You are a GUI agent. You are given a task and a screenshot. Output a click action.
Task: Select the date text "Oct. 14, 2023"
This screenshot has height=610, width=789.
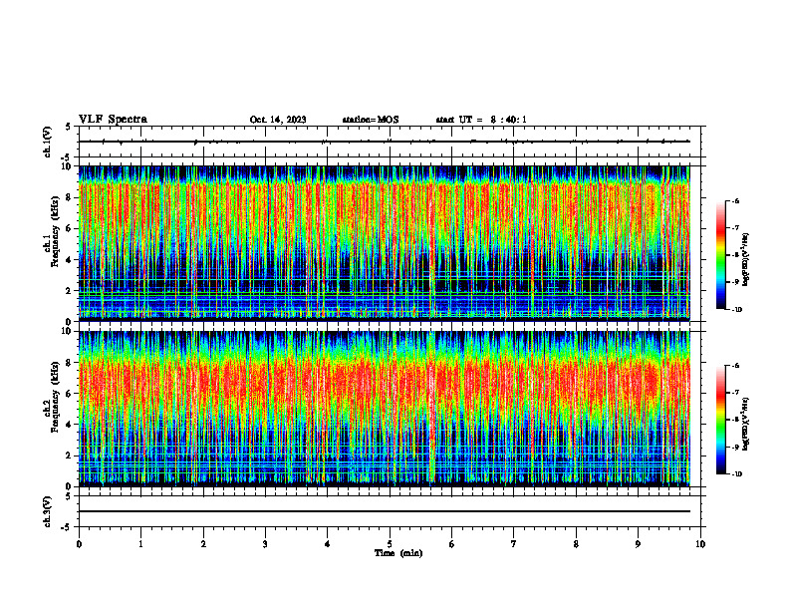(x=278, y=120)
